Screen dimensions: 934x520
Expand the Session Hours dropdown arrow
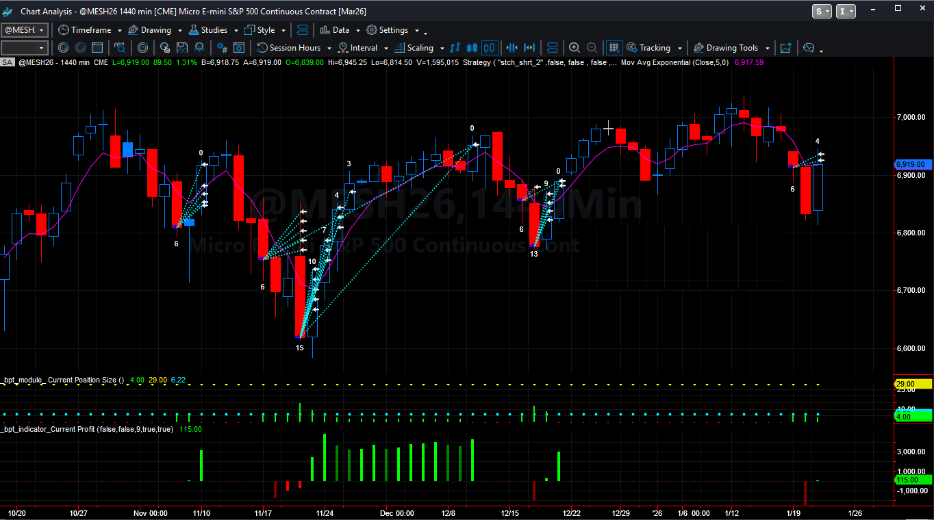tap(329, 49)
